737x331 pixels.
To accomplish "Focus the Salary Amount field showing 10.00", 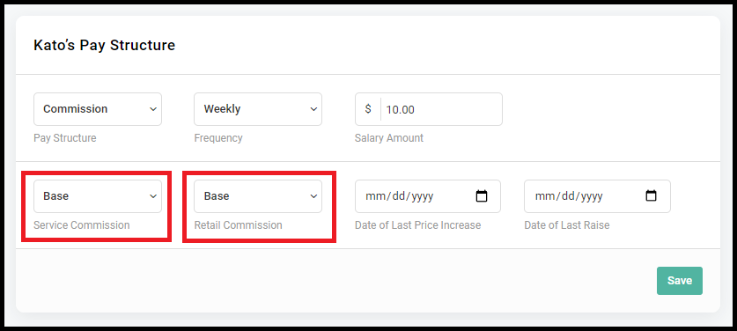I will coord(441,109).
